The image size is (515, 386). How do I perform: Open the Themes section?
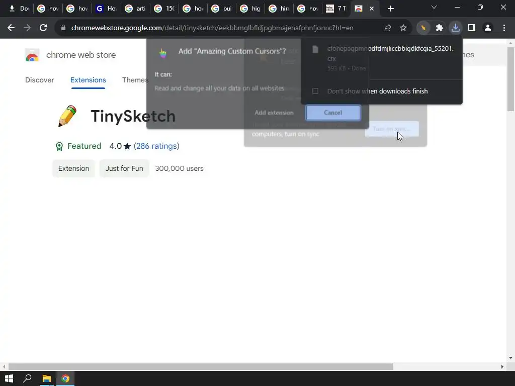coord(135,80)
